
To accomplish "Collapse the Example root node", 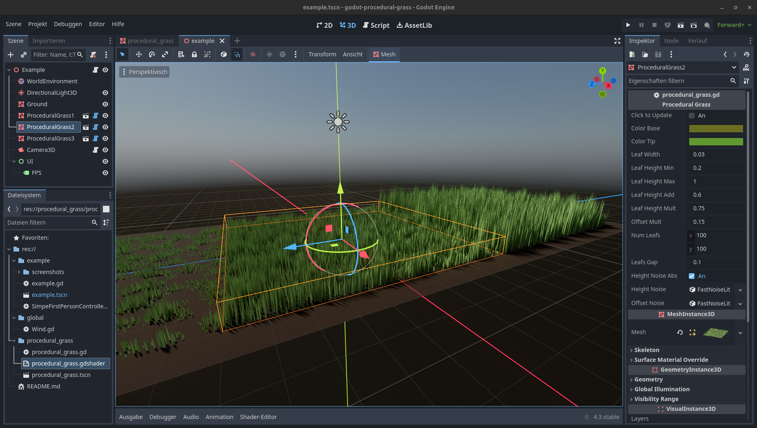I will tap(9, 70).
